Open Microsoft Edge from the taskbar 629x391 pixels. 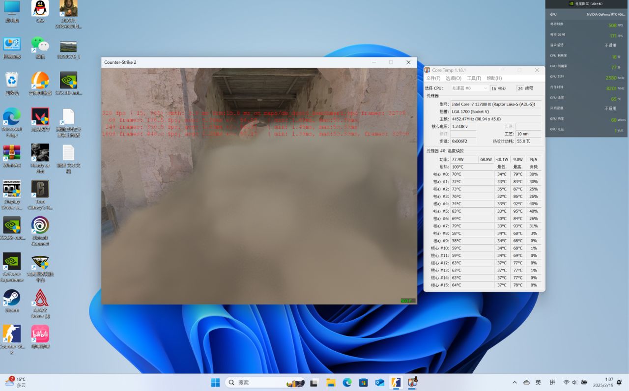pyautogui.click(x=347, y=382)
